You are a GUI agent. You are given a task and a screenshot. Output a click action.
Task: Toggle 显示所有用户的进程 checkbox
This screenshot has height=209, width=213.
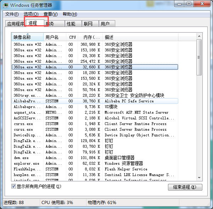coord(13,186)
